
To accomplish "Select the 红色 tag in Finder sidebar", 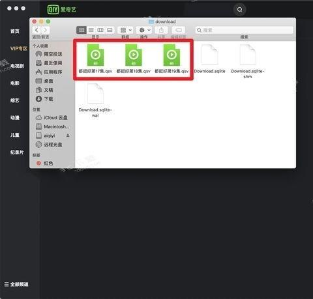I will coord(44,163).
